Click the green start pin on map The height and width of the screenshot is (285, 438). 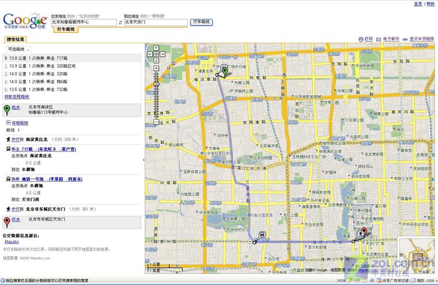tap(225, 71)
